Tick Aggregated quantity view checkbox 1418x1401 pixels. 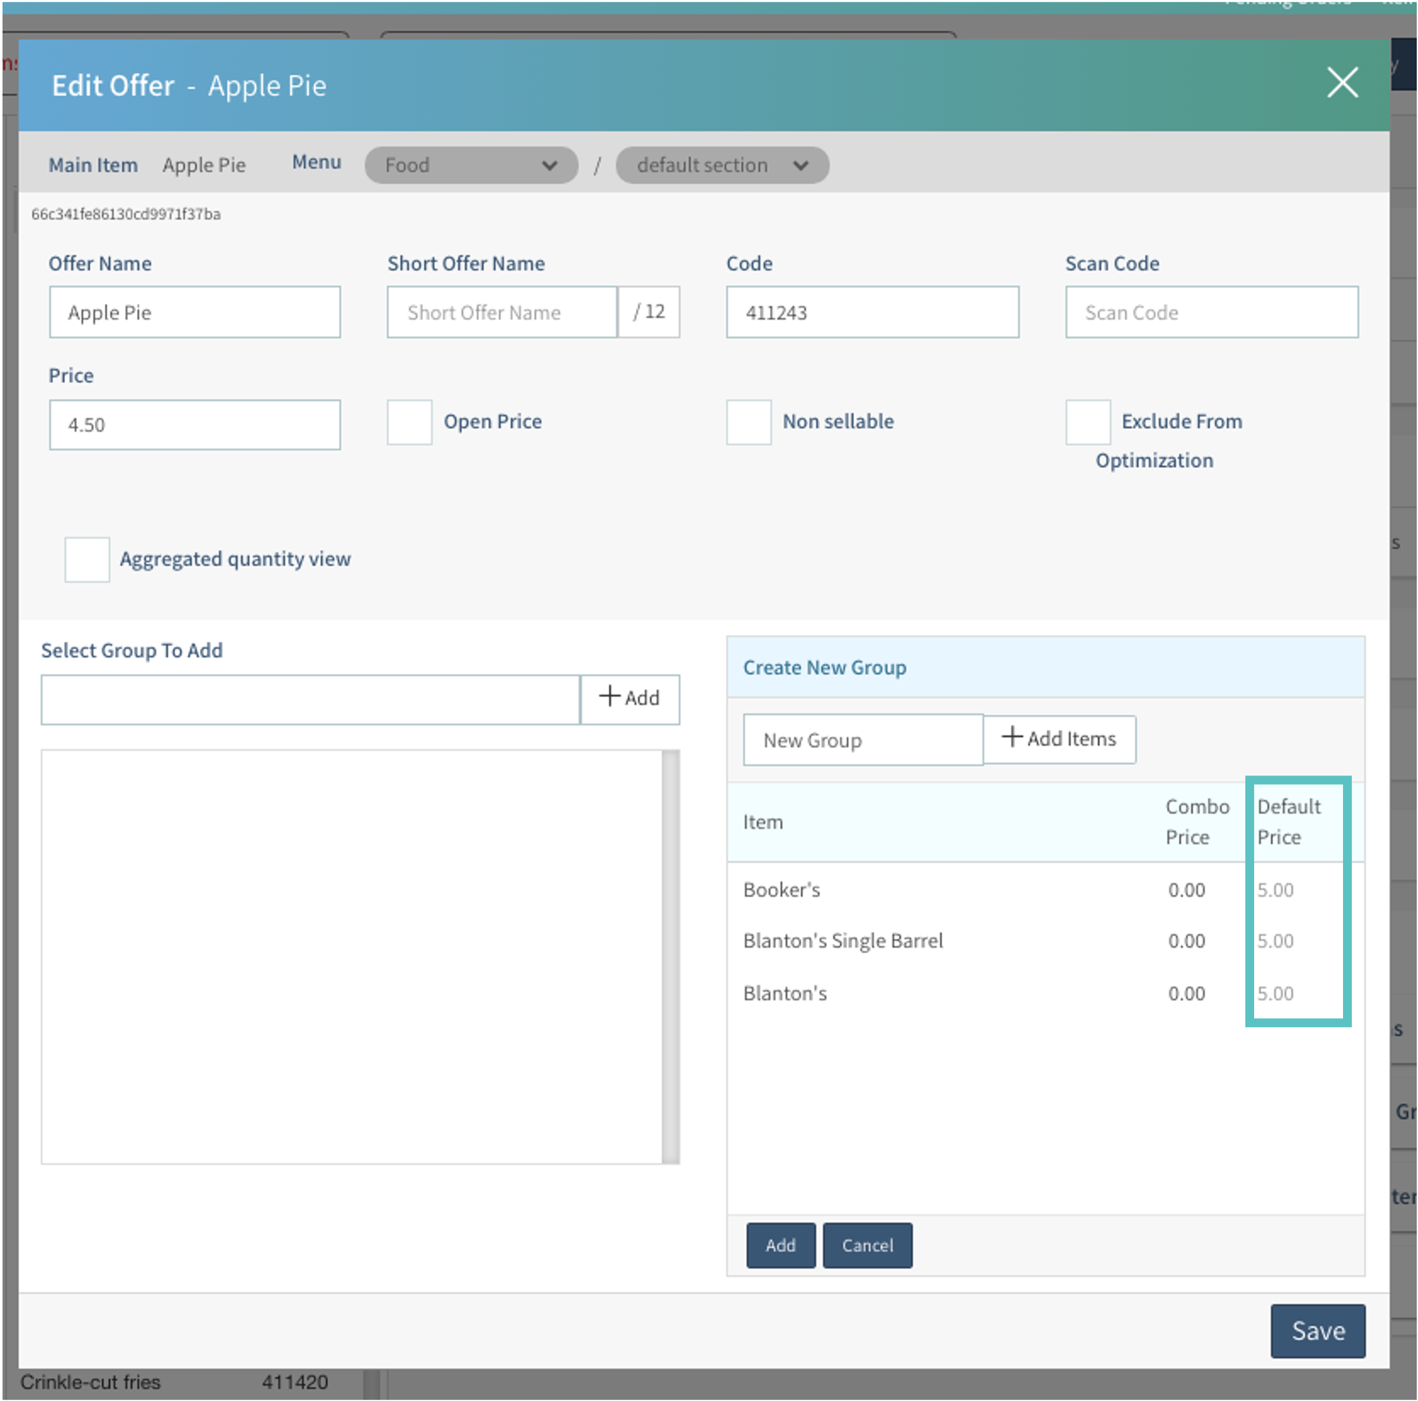[86, 559]
